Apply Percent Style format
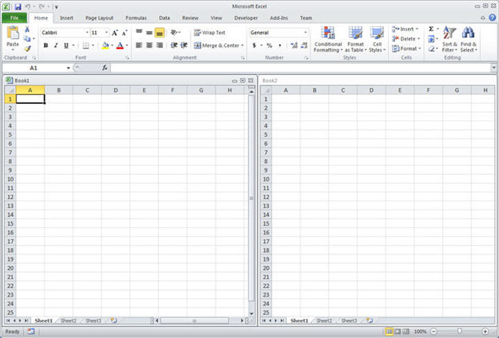499x338 pixels. coord(269,45)
